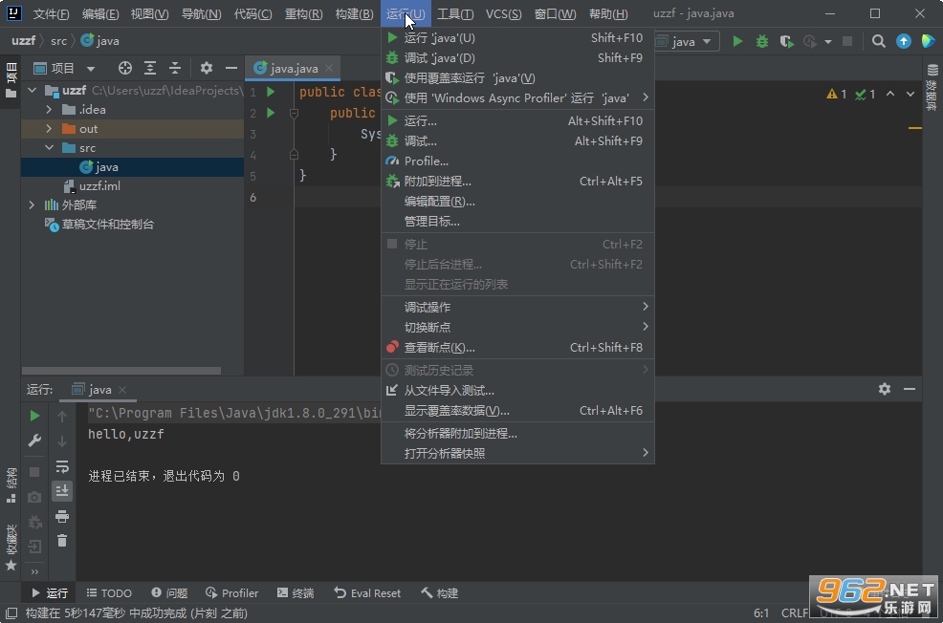
Task: Select 查看断点(K)... menu item
Action: click(517, 347)
